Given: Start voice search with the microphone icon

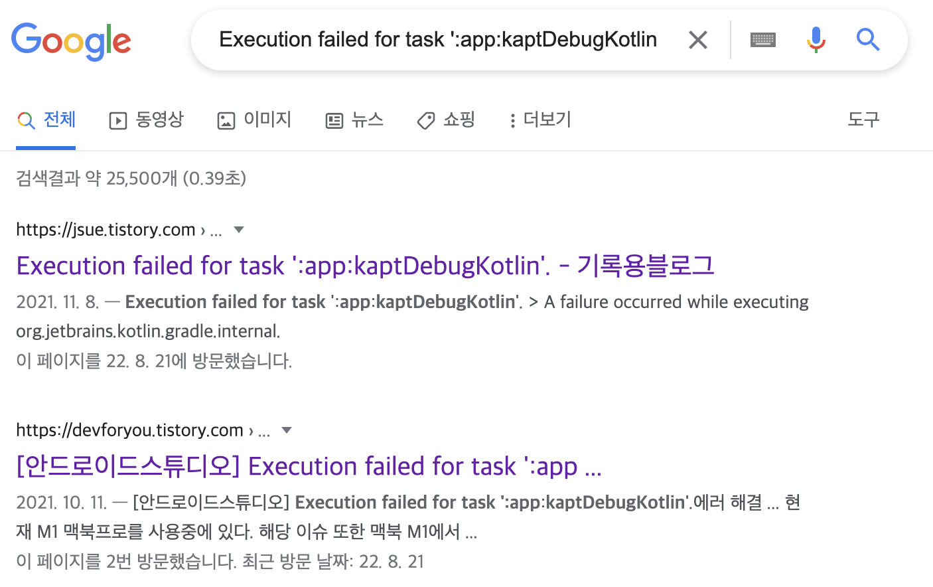Looking at the screenshot, I should point(816,40).
